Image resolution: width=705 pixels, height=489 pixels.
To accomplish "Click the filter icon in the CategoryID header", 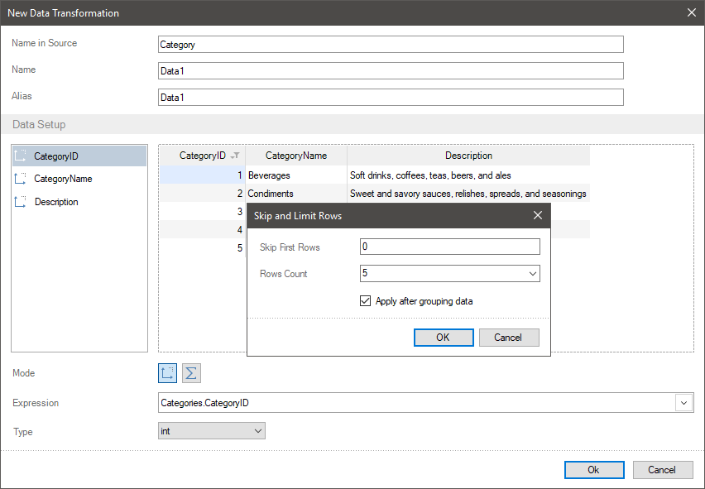I will pyautogui.click(x=235, y=156).
